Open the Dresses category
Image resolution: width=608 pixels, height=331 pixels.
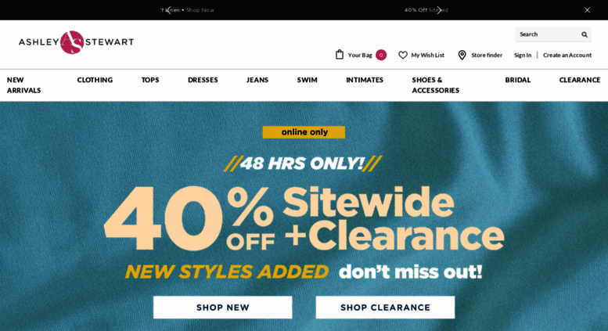click(x=203, y=80)
